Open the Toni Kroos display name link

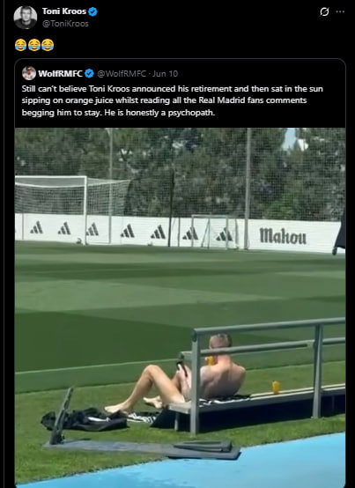(64, 11)
